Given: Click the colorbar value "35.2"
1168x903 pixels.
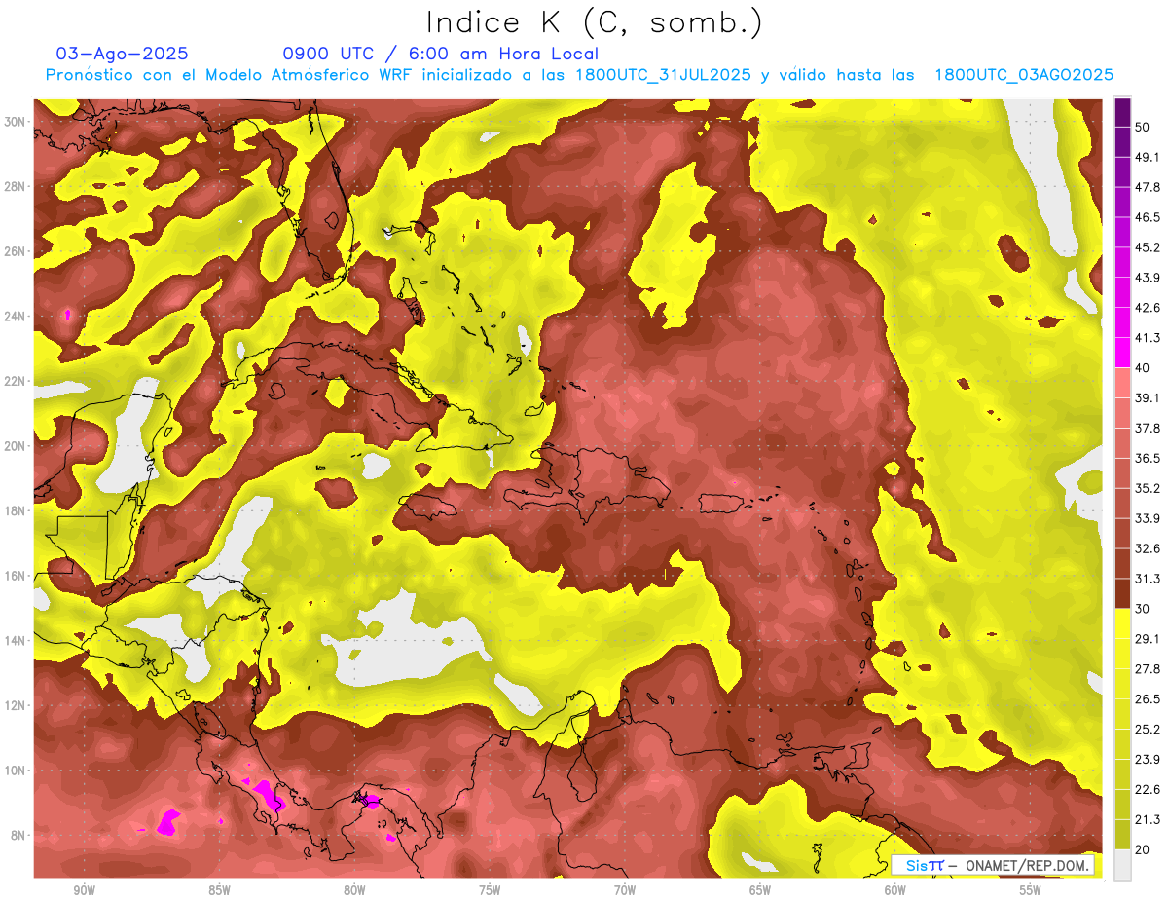Looking at the screenshot, I should coord(1147,488).
